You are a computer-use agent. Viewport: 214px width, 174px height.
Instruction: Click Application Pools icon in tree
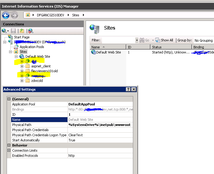coord(16,47)
